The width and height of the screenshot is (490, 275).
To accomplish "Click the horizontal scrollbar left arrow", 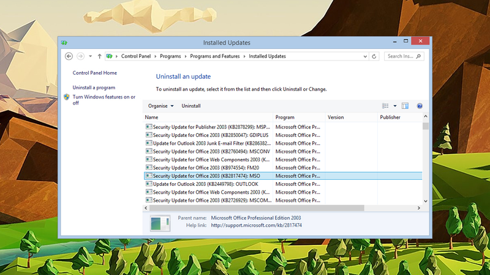I will tap(146, 208).
